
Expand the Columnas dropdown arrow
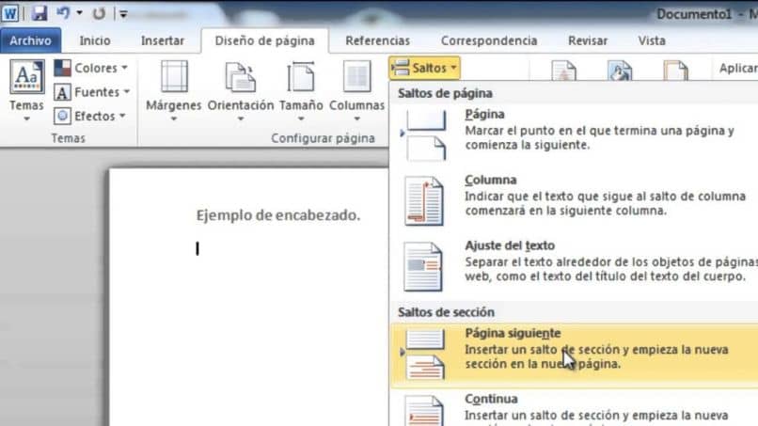356,118
